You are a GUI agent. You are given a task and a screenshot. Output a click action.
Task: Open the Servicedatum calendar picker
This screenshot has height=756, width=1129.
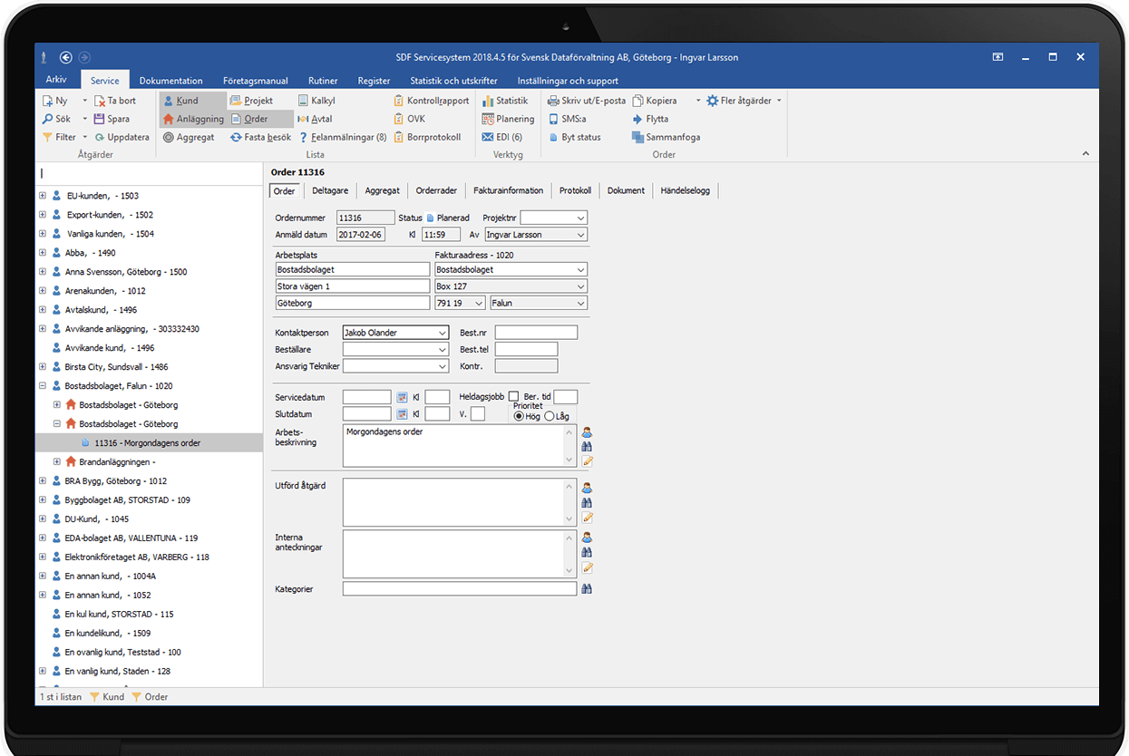[x=402, y=397]
